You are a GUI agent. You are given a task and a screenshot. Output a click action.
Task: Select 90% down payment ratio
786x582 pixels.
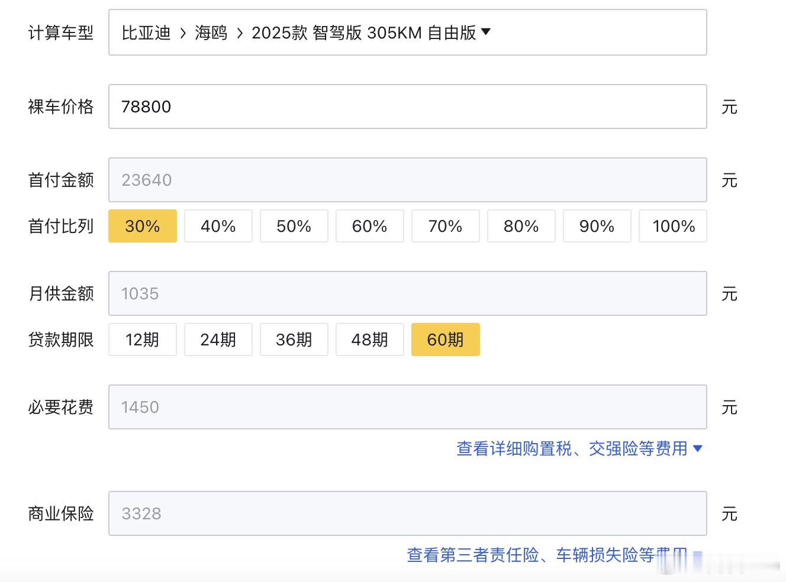597,226
